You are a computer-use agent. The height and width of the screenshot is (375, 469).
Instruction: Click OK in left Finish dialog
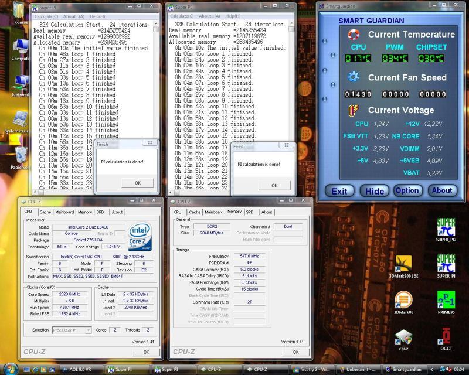pyautogui.click(x=138, y=183)
